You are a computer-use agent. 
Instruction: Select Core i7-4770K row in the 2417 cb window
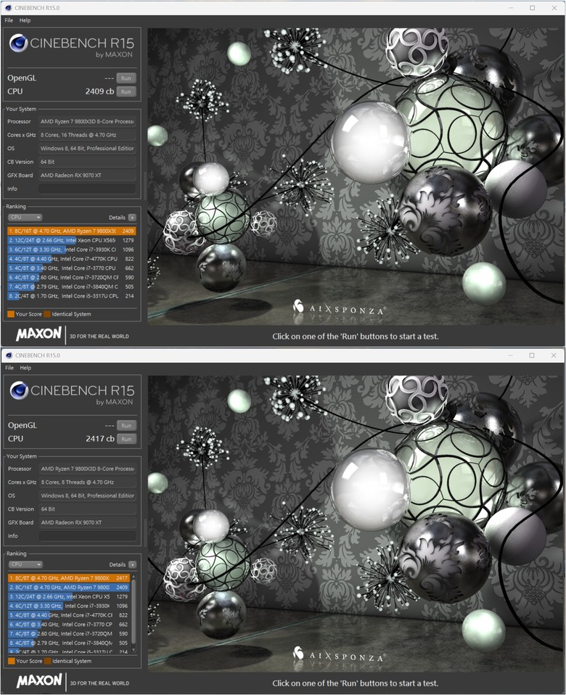(x=69, y=615)
